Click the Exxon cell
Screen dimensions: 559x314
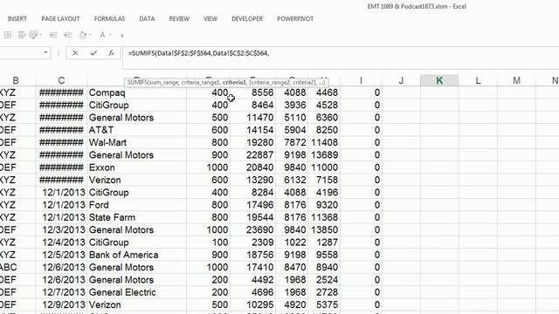point(136,167)
